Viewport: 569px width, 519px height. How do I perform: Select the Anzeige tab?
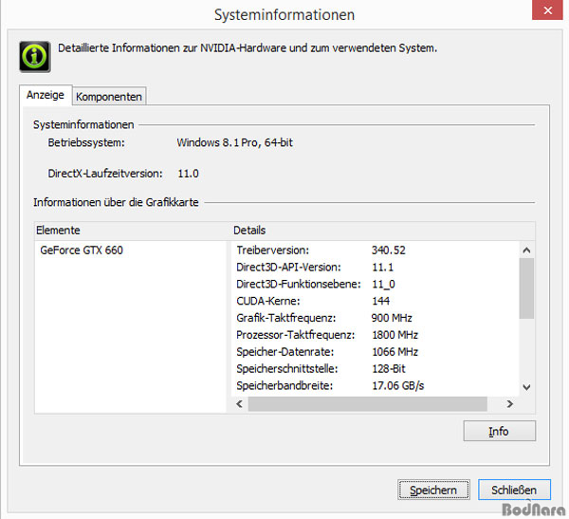tap(46, 95)
